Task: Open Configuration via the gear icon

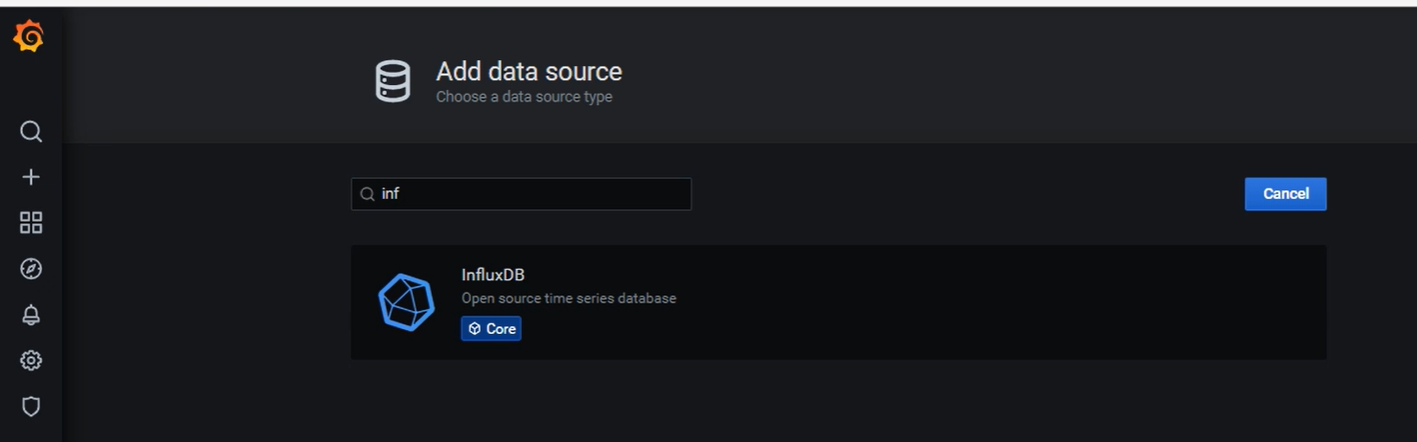Action: [x=31, y=361]
